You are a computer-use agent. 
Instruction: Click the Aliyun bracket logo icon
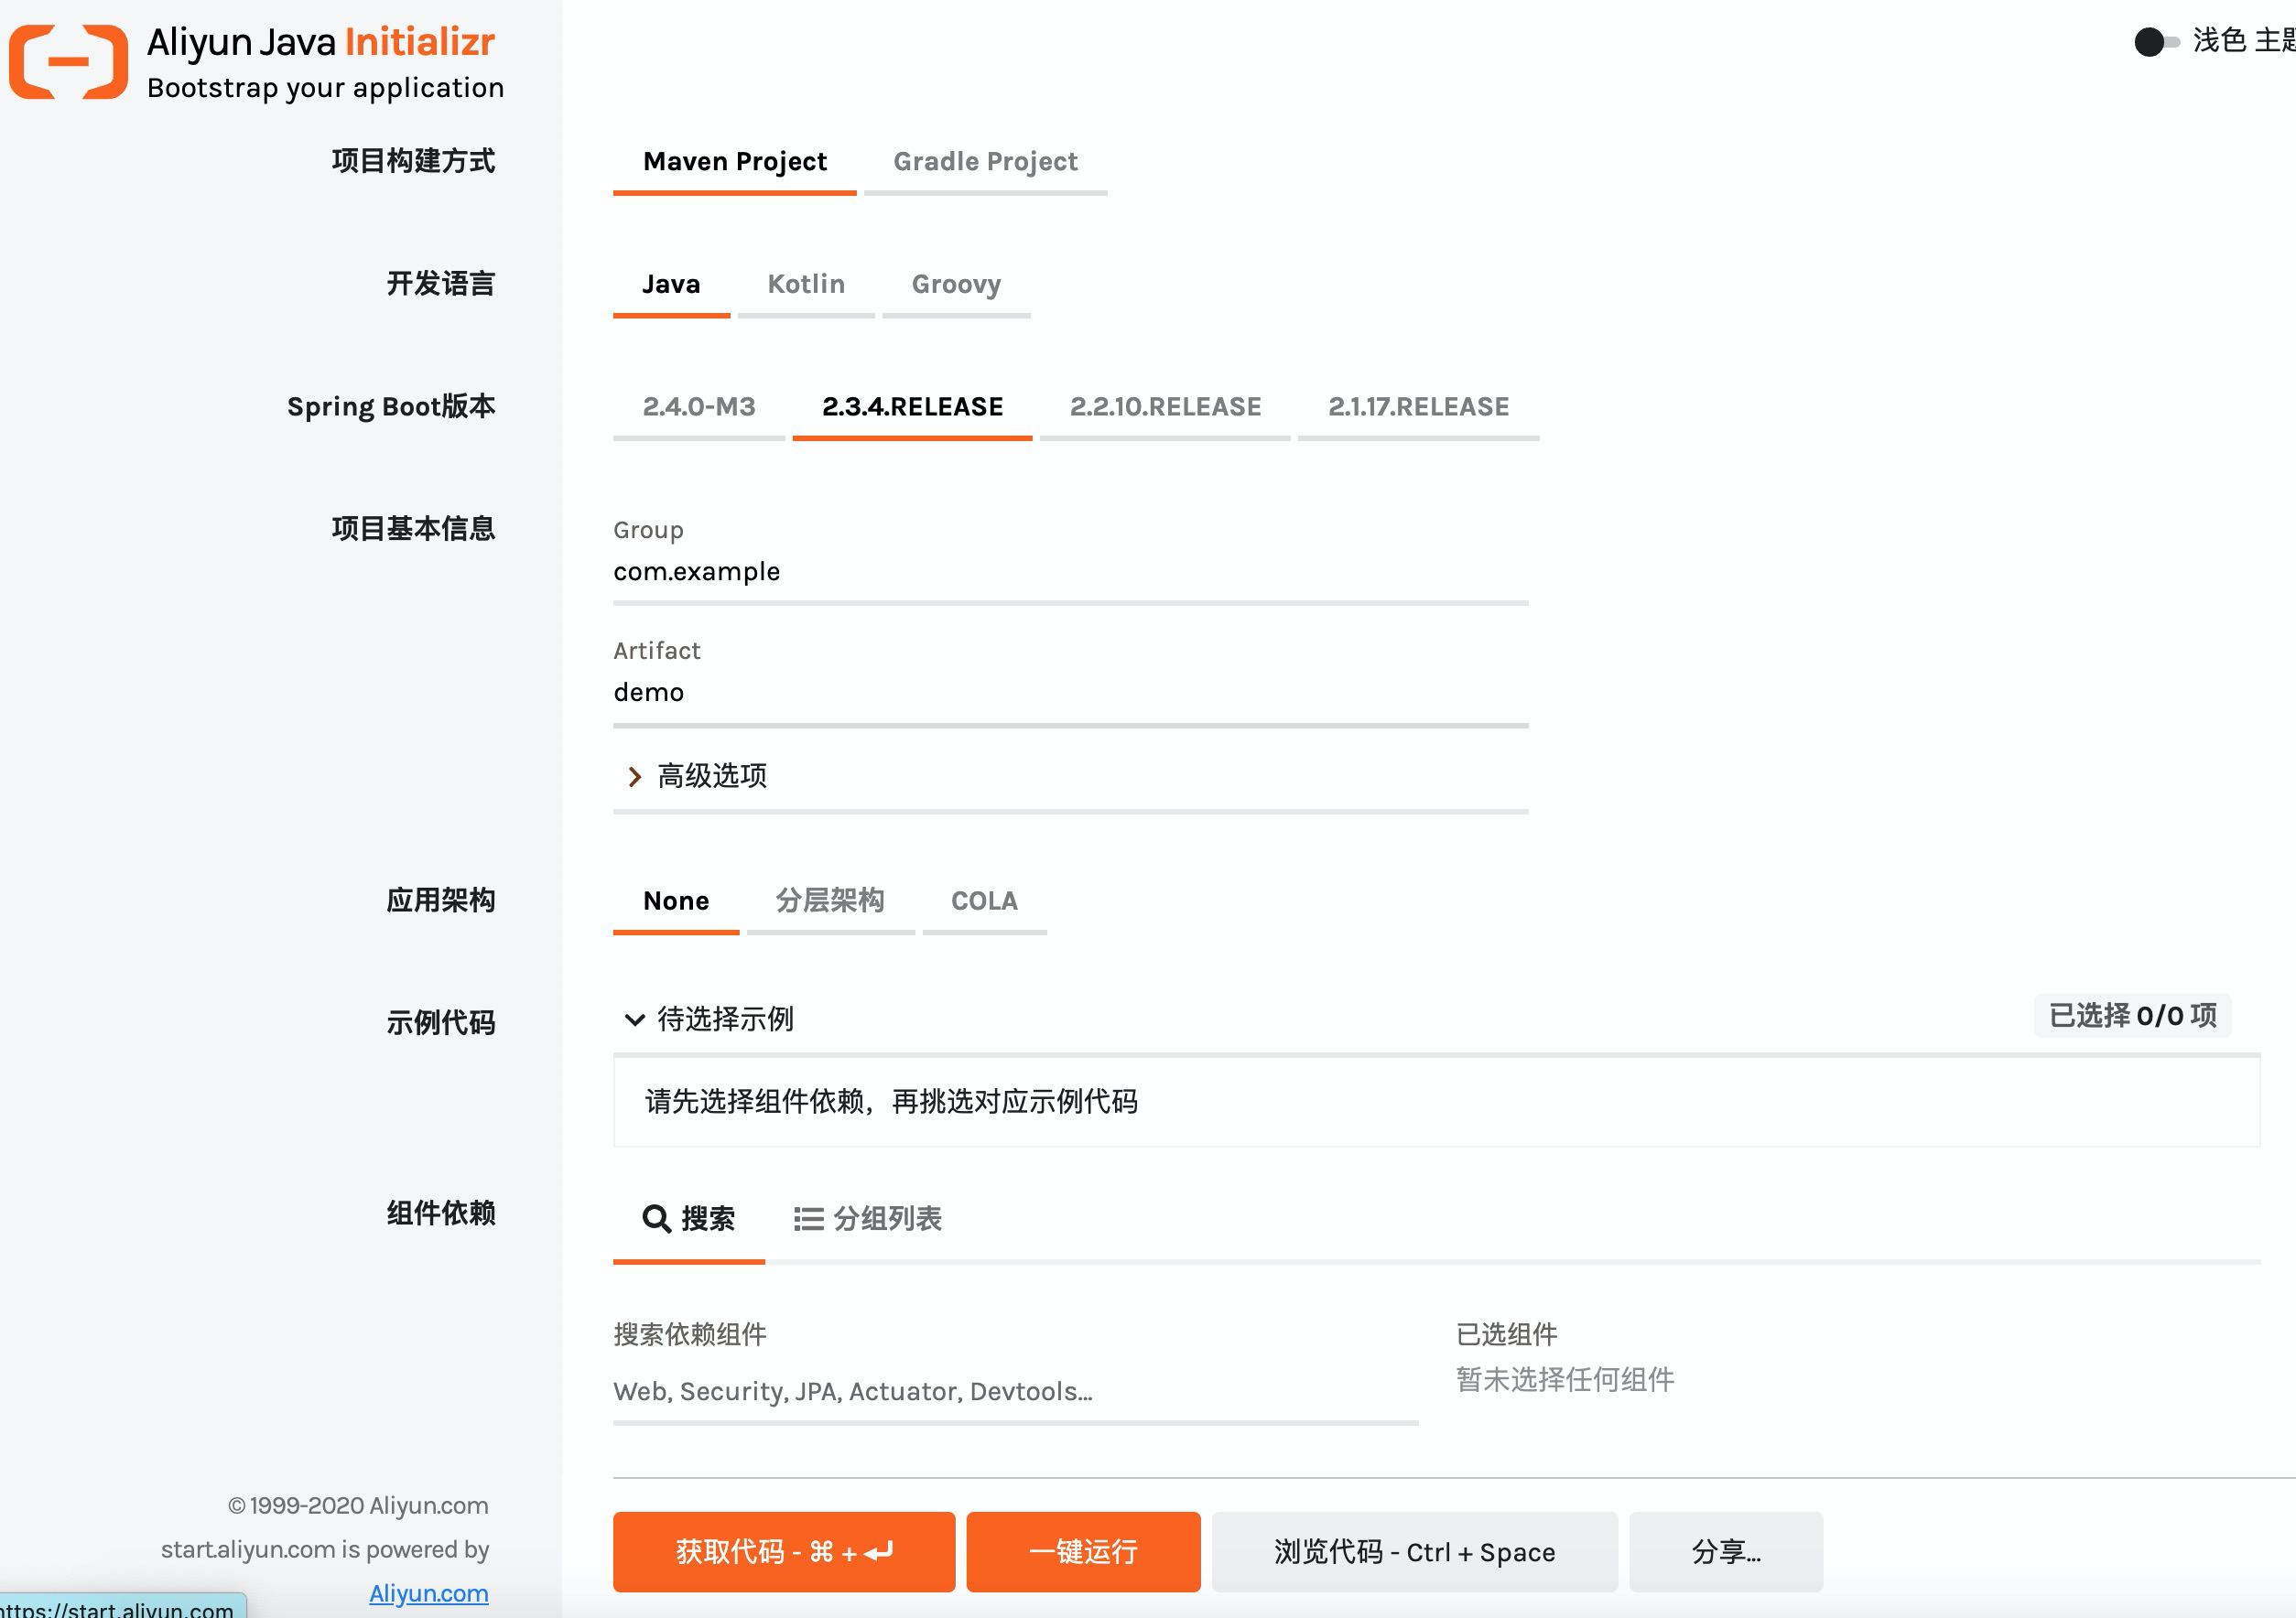click(68, 62)
